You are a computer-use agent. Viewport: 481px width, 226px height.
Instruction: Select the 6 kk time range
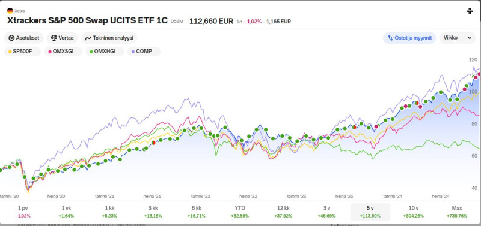coord(197,212)
